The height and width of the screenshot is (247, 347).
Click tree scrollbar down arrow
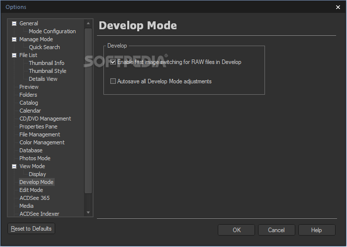click(x=88, y=212)
